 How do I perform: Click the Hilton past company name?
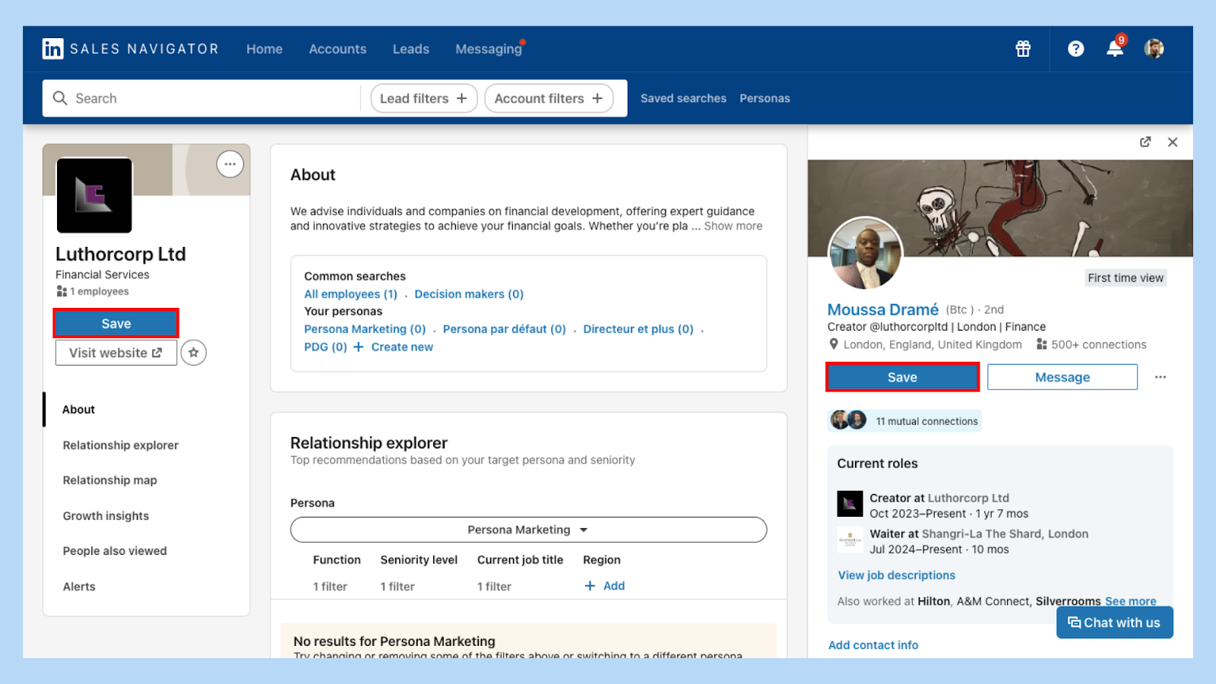[934, 601]
